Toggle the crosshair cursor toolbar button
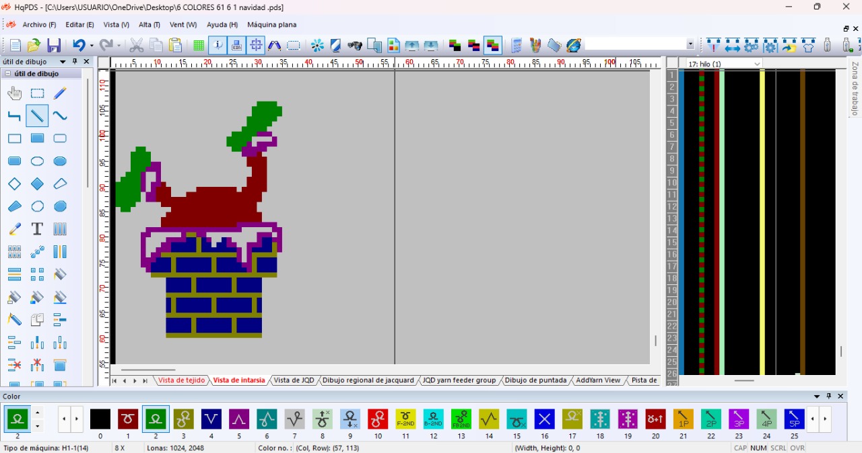This screenshot has width=862, height=453. pyautogui.click(x=256, y=46)
